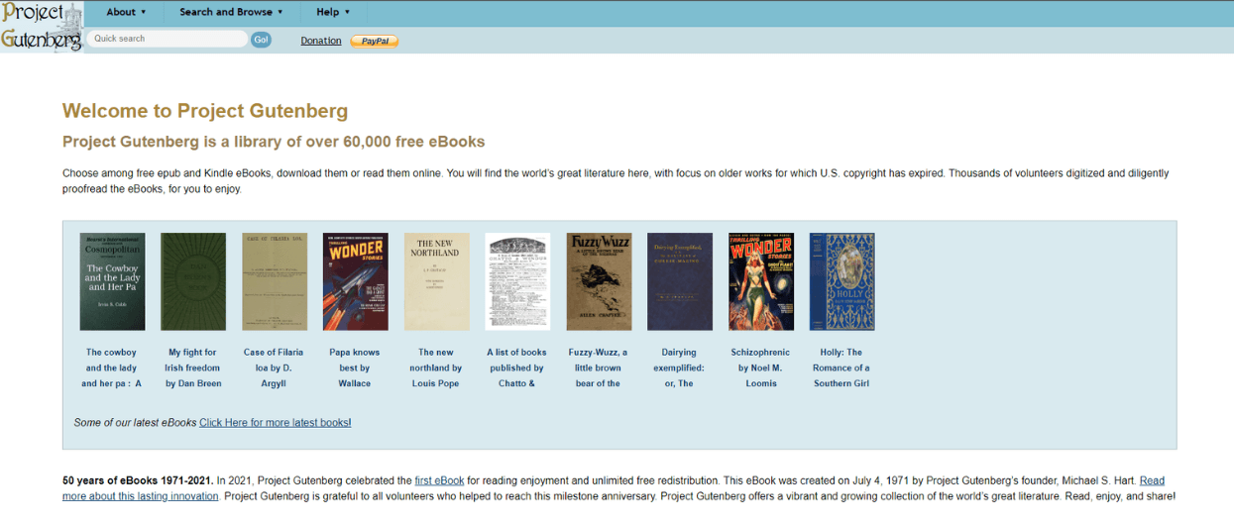This screenshot has height=525, width=1234.
Task: Expand the Search and Browse menu
Action: 231,12
